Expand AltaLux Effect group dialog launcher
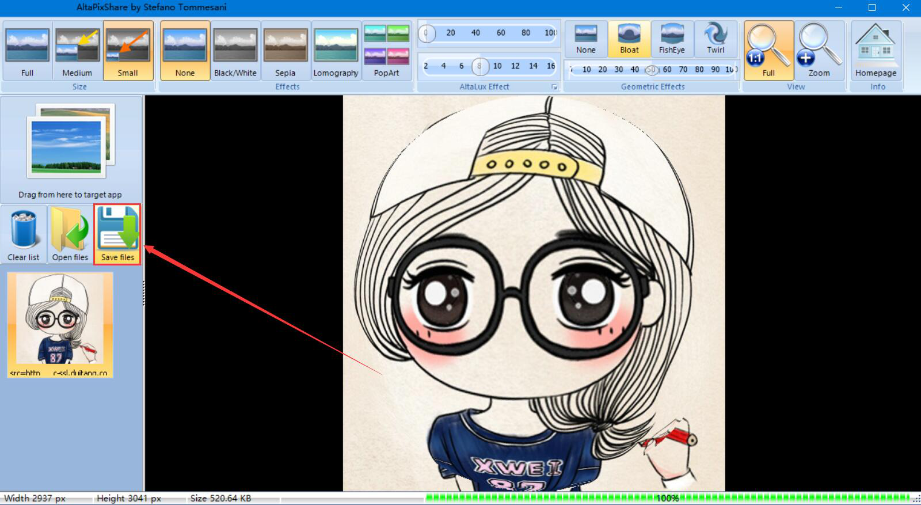This screenshot has width=921, height=505. click(554, 87)
